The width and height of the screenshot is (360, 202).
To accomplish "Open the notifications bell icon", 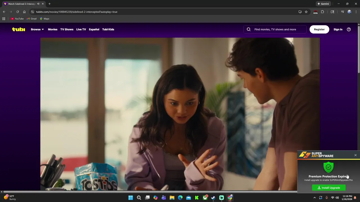I will (355, 198).
